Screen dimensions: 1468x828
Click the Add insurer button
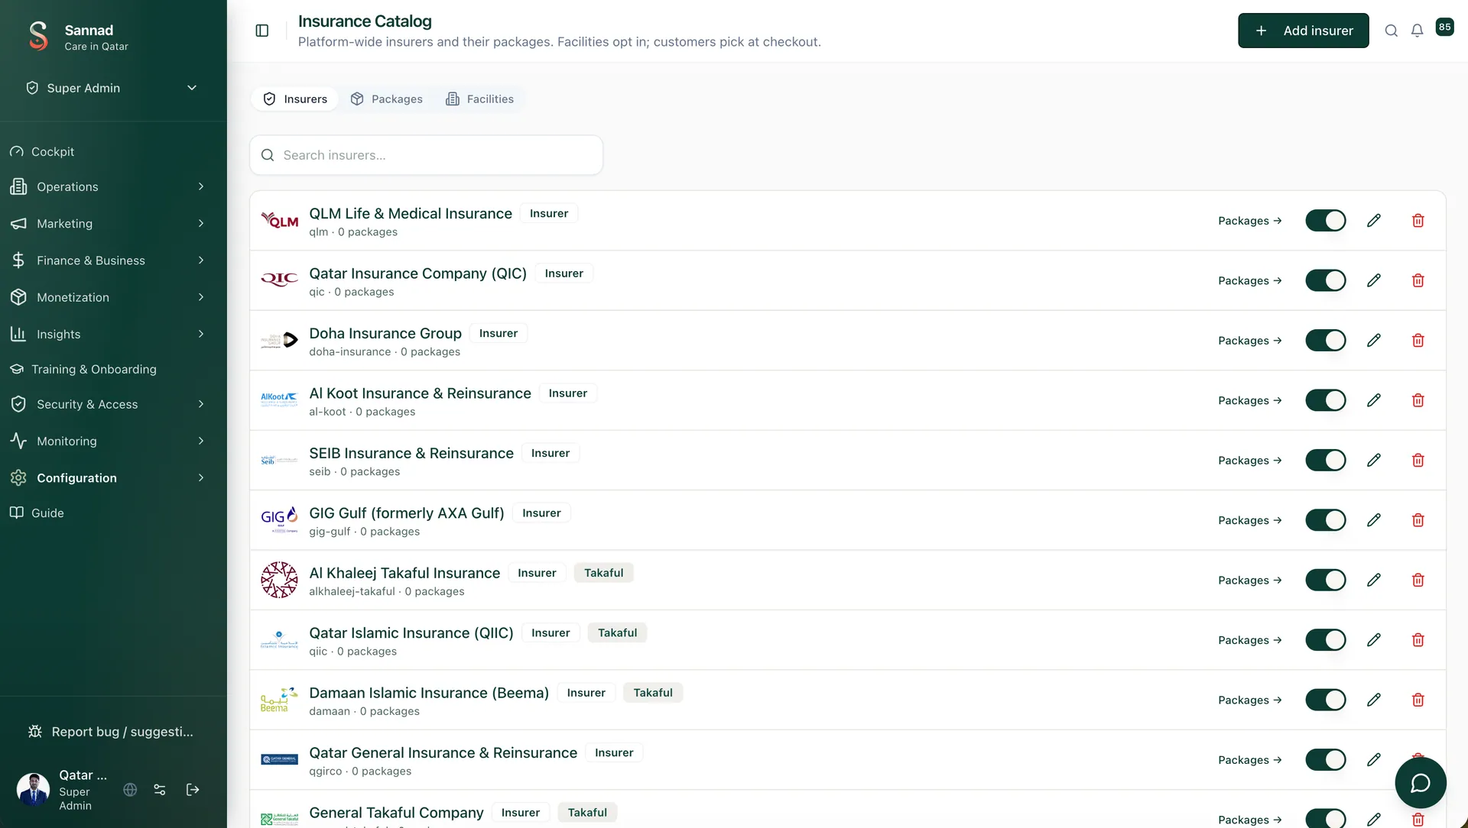point(1303,31)
